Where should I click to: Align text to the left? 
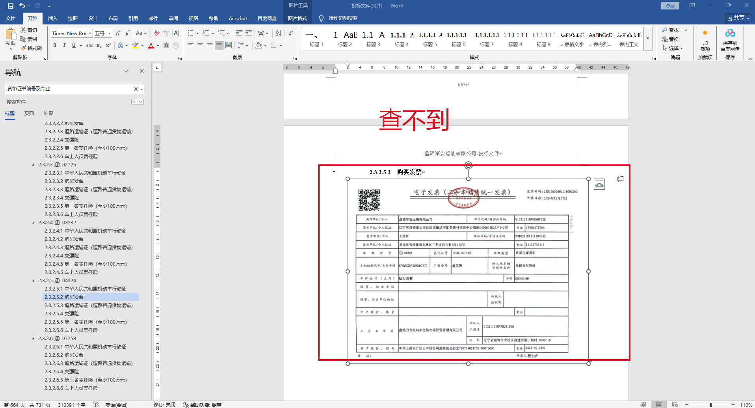pos(190,45)
